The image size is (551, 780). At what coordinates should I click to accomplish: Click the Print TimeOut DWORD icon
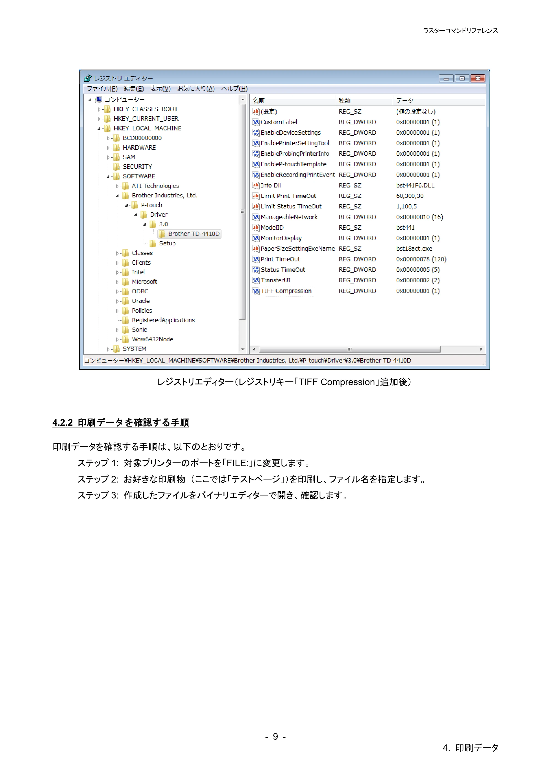click(x=256, y=259)
